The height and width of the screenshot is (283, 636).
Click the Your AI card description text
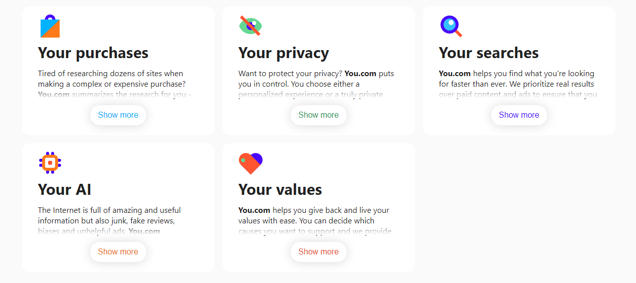tap(109, 215)
